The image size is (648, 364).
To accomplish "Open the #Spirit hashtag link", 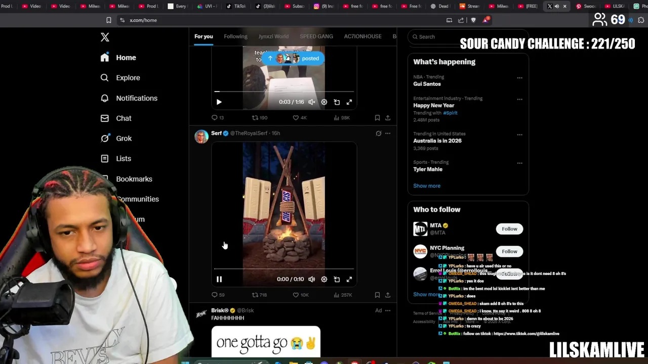I will pos(450,113).
